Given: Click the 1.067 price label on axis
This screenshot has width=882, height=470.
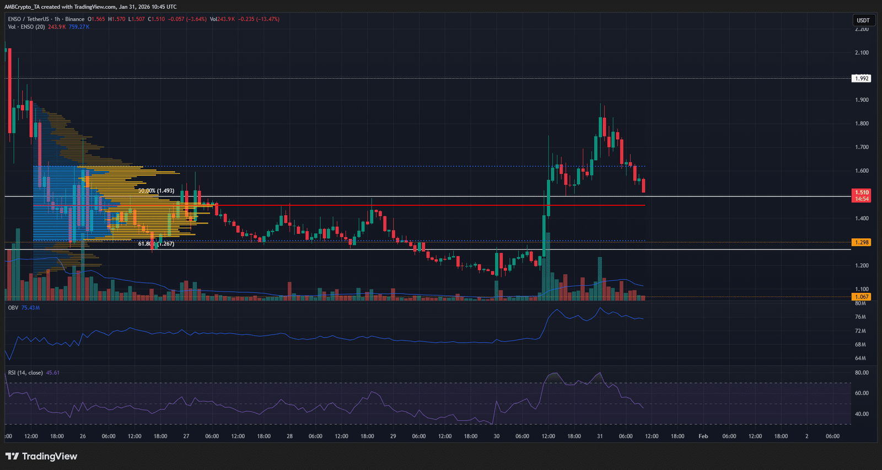Looking at the screenshot, I should point(861,297).
